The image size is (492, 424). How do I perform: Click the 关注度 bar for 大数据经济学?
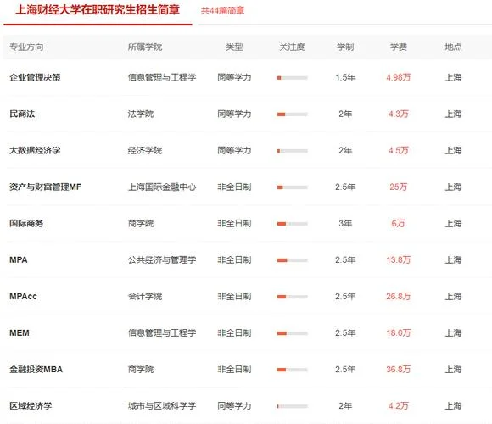(293, 151)
